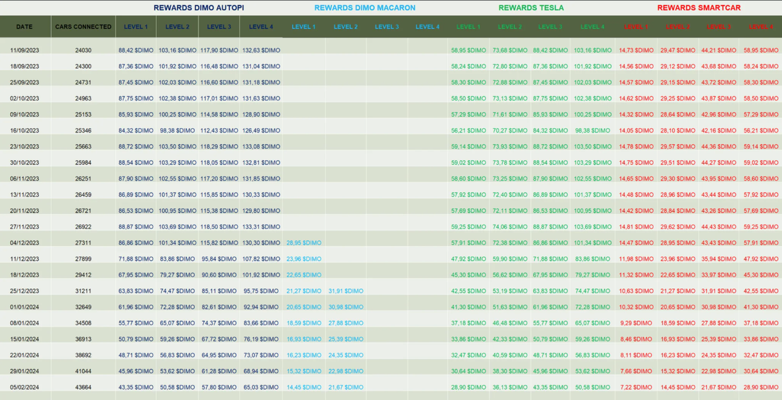Select Tesla cell 74,06 $DIMO

pyautogui.click(x=510, y=227)
